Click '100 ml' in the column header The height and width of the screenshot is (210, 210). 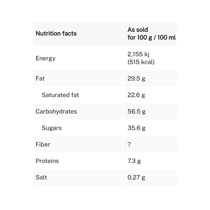(167, 37)
